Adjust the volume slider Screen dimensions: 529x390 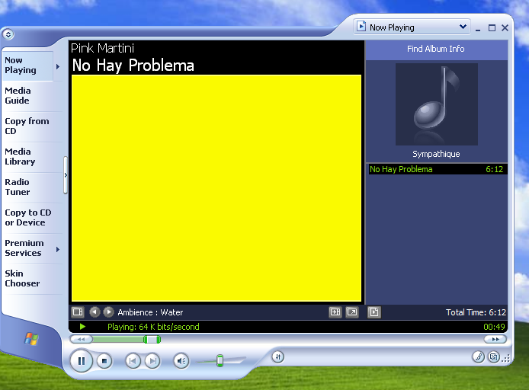220,360
